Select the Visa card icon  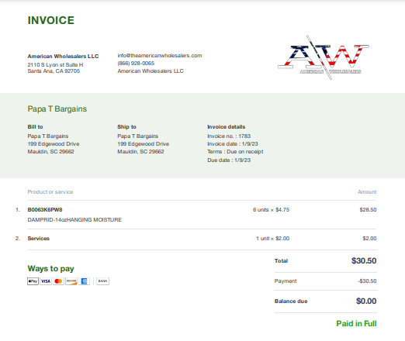[46, 281]
